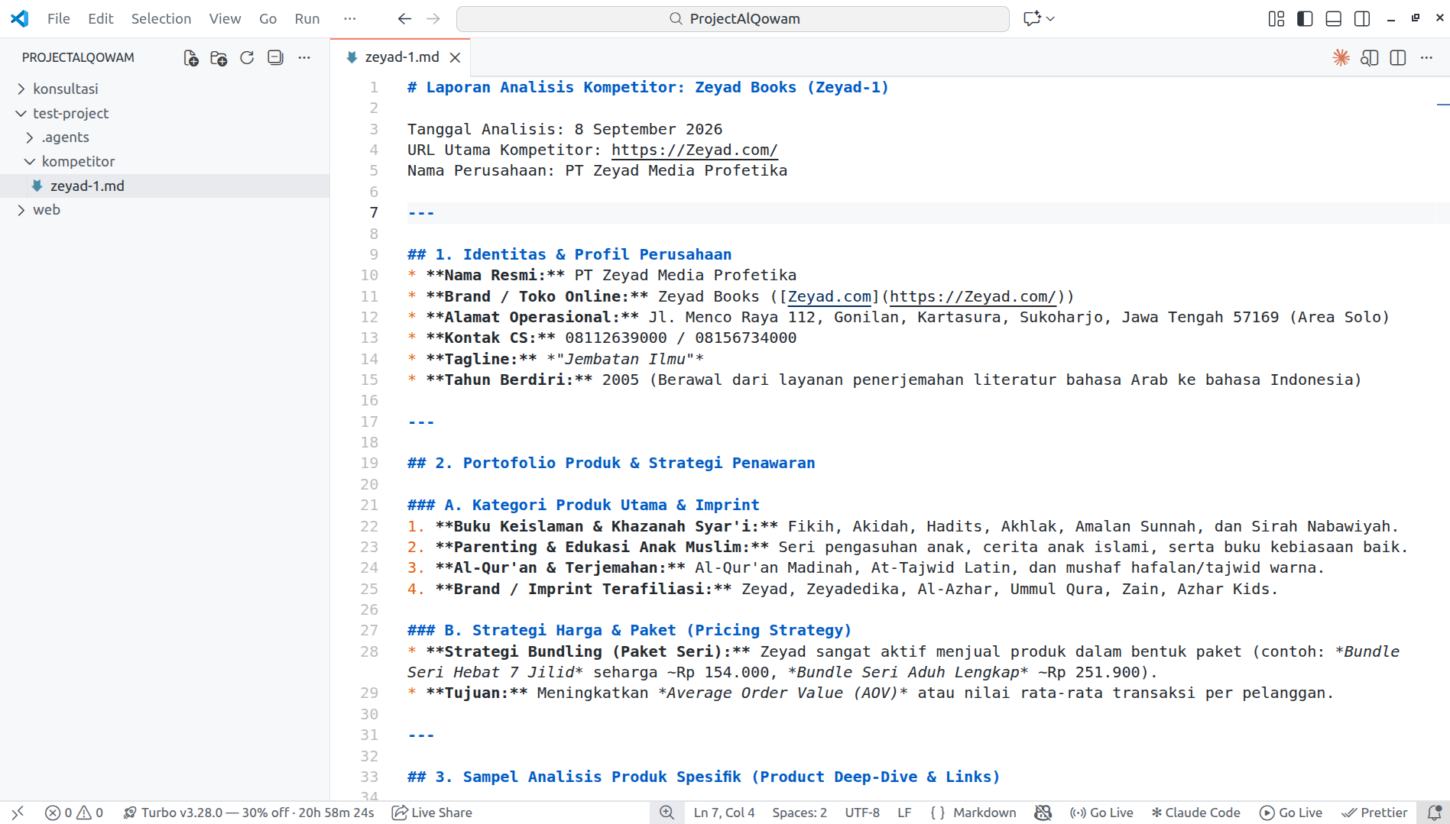Viewport: 1450px width, 824px height.
Task: Open the Selection menu
Action: coord(161,19)
